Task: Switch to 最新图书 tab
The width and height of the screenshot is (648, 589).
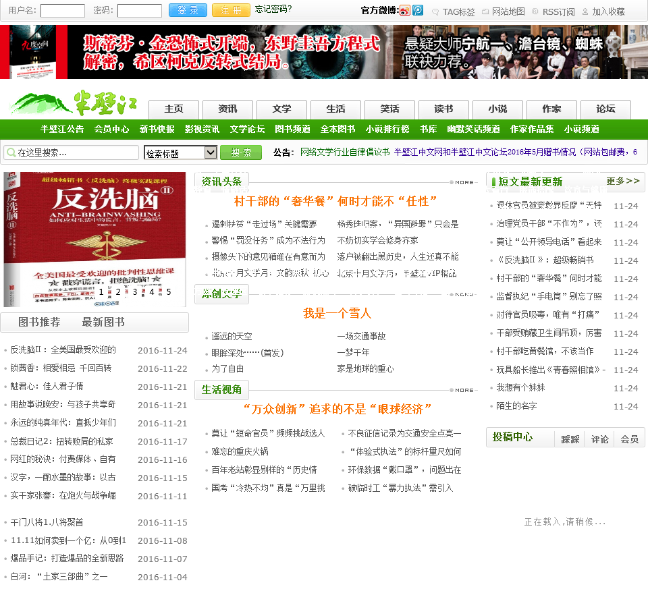Action: tap(103, 322)
